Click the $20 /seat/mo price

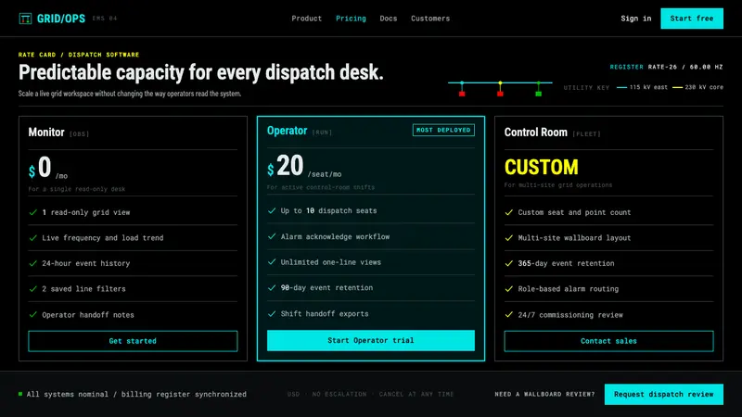304,166
